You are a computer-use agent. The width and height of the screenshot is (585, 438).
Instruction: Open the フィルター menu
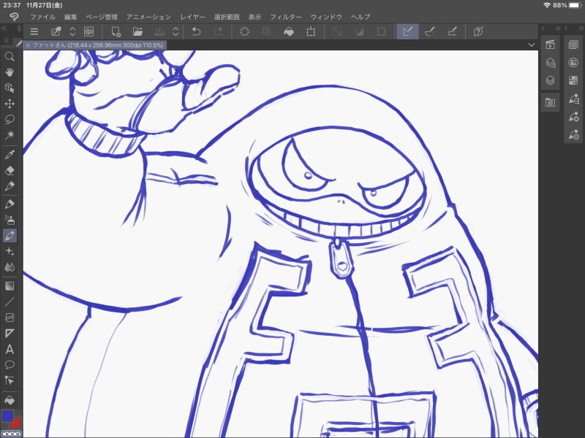pyautogui.click(x=285, y=16)
